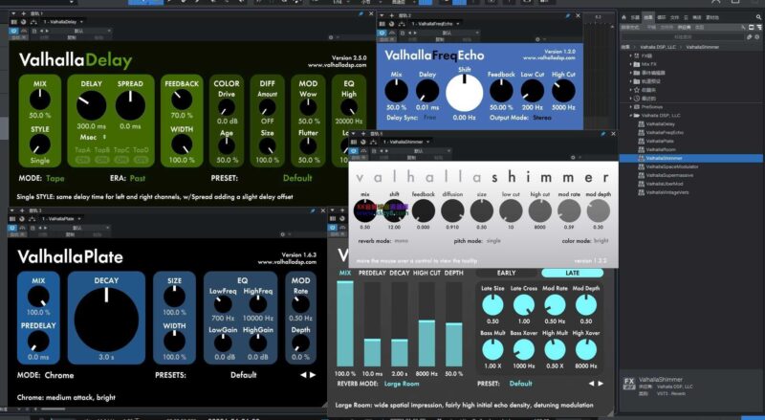Click the Default preset name in ValhallaDelay
Screen dimensions: 765x420
(x=297, y=178)
